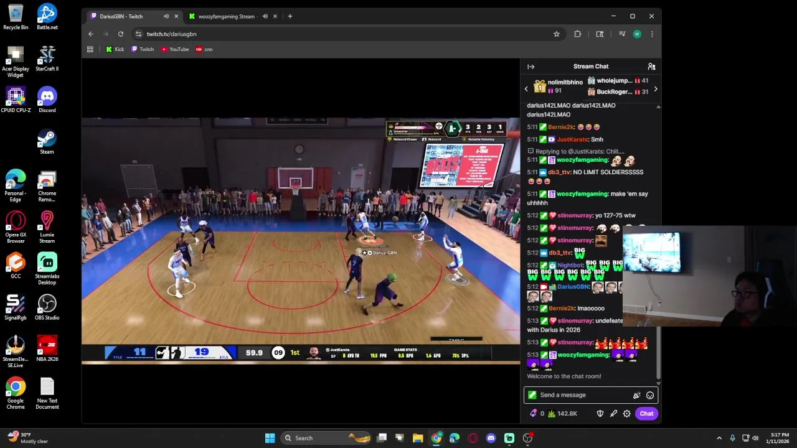This screenshot has height=448, width=797.
Task: Open a new browser tab
Action: pyautogui.click(x=290, y=16)
